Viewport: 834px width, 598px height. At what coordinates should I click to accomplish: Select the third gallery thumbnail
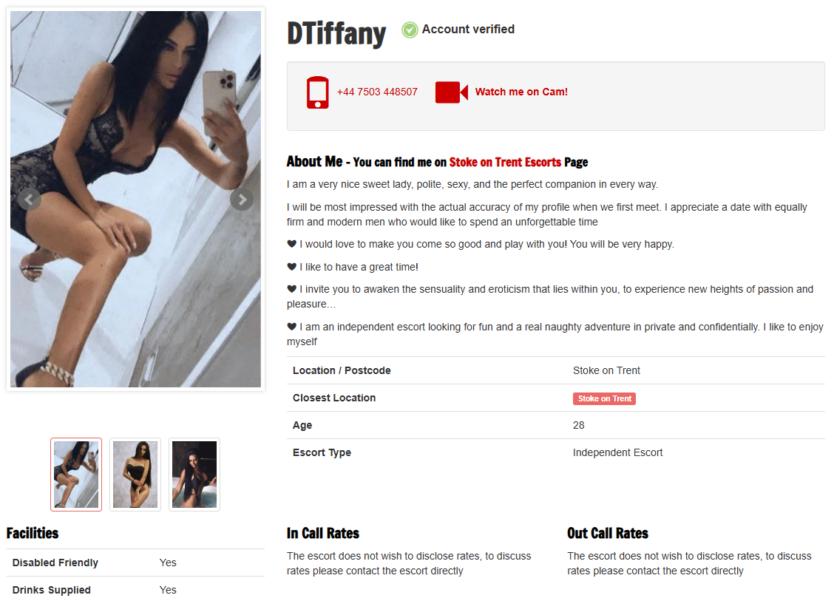(x=194, y=475)
